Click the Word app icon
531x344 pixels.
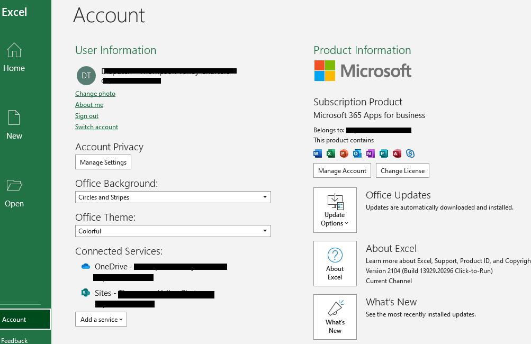pyautogui.click(x=317, y=153)
